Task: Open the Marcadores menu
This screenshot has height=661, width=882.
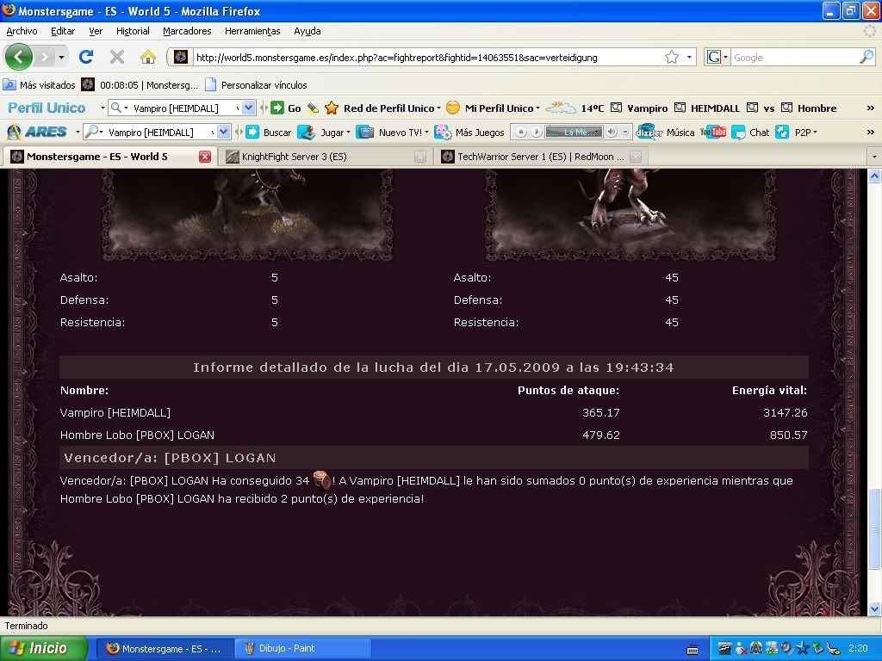Action: (187, 31)
